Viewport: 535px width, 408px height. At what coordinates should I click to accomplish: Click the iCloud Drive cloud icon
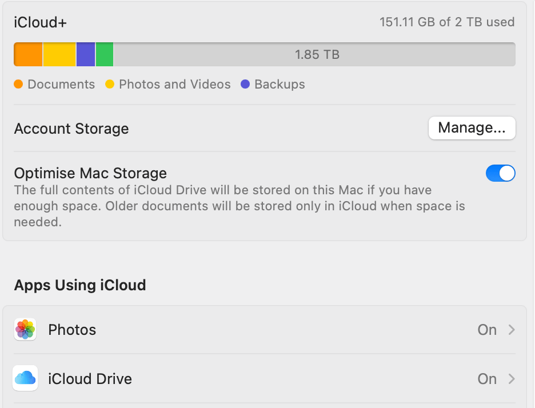click(25, 379)
